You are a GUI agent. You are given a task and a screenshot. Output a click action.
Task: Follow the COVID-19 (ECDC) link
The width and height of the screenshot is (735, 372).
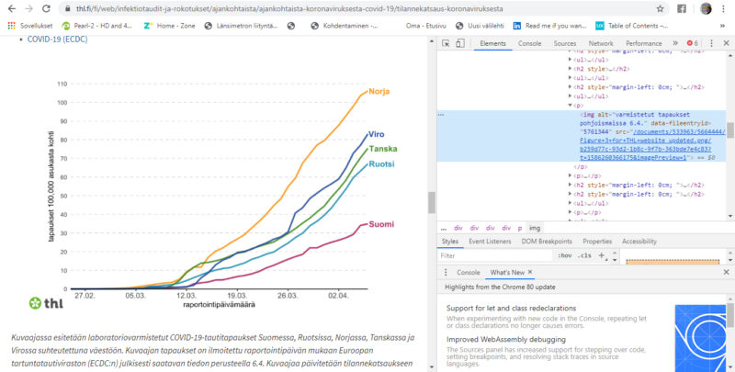(x=56, y=40)
